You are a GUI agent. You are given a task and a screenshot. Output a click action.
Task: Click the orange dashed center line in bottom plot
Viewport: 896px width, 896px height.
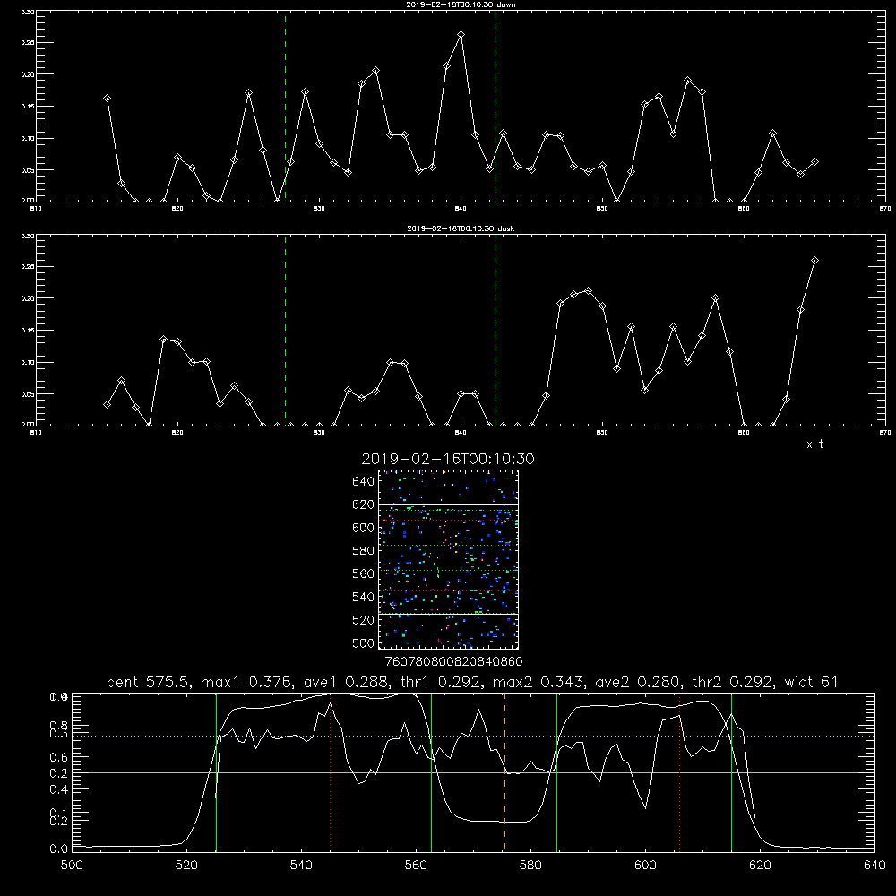coord(504,772)
